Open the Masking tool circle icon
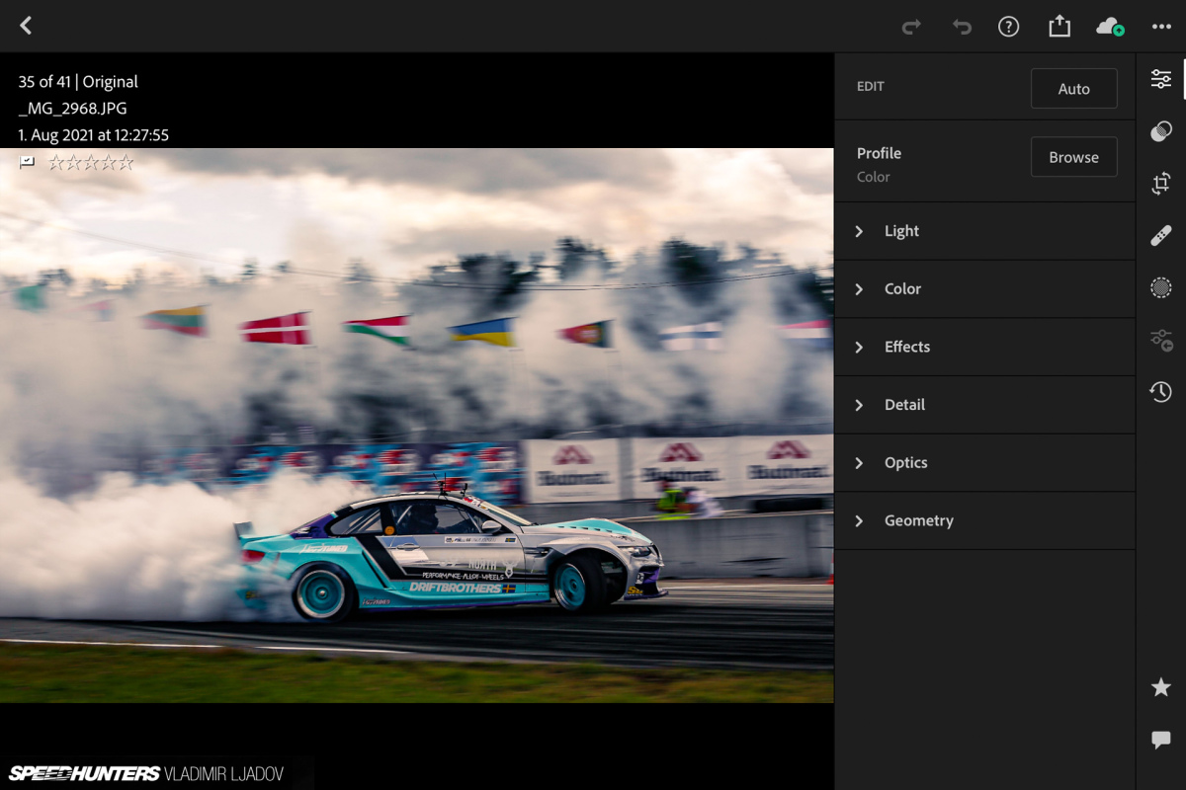The height and width of the screenshot is (790, 1186). 1161,287
